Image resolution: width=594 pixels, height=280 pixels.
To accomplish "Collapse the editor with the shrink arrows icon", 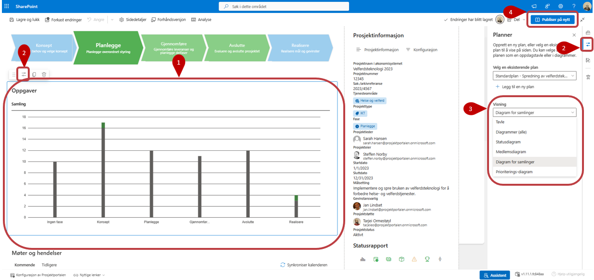I will coord(582,20).
